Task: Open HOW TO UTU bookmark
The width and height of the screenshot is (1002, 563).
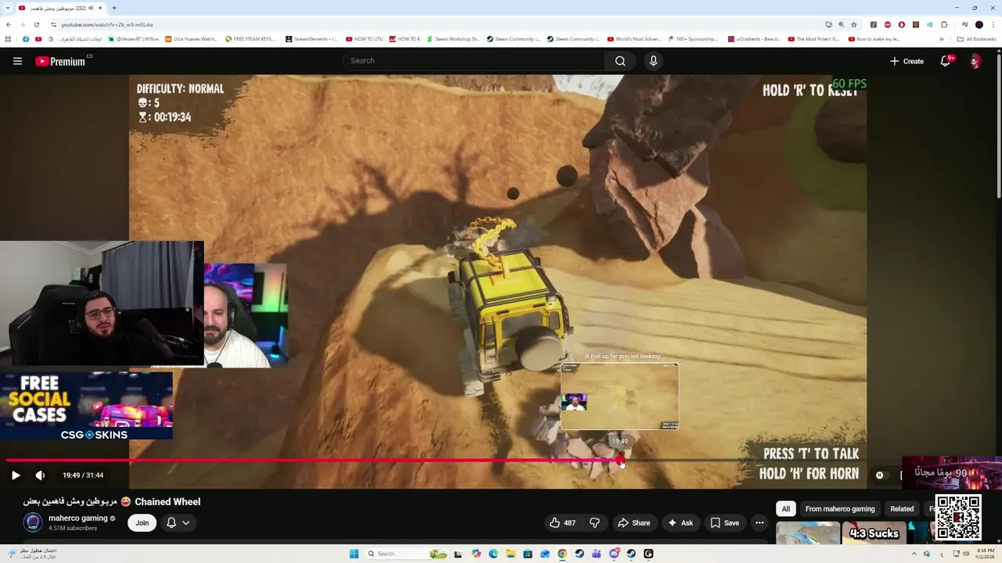Action: 364,38
